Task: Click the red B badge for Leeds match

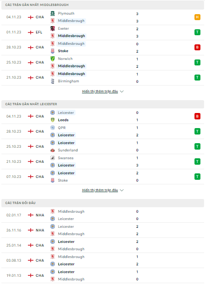Action: pyautogui.click(x=197, y=116)
